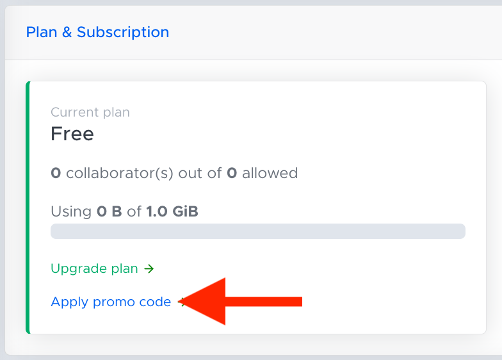502x360 pixels.
Task: Click the green accent bar on plan card
Action: click(x=28, y=208)
